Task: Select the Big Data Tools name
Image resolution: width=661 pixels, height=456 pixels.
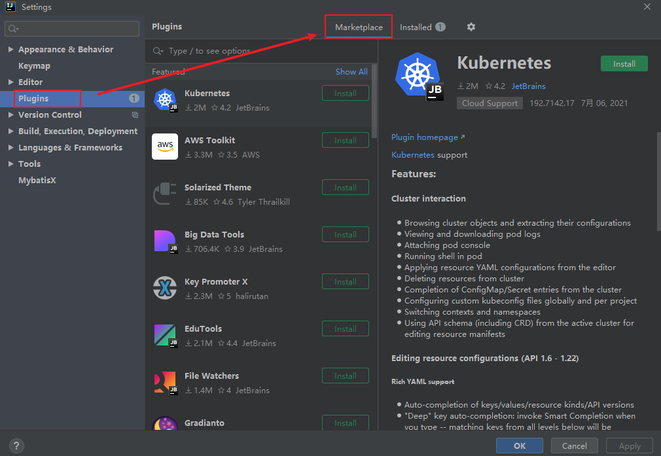Action: [214, 234]
